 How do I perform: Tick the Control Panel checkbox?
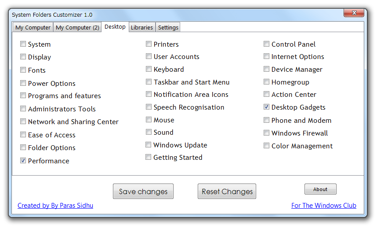(x=266, y=44)
